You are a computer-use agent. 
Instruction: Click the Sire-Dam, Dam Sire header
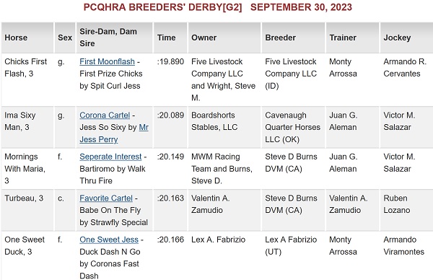pyautogui.click(x=114, y=38)
